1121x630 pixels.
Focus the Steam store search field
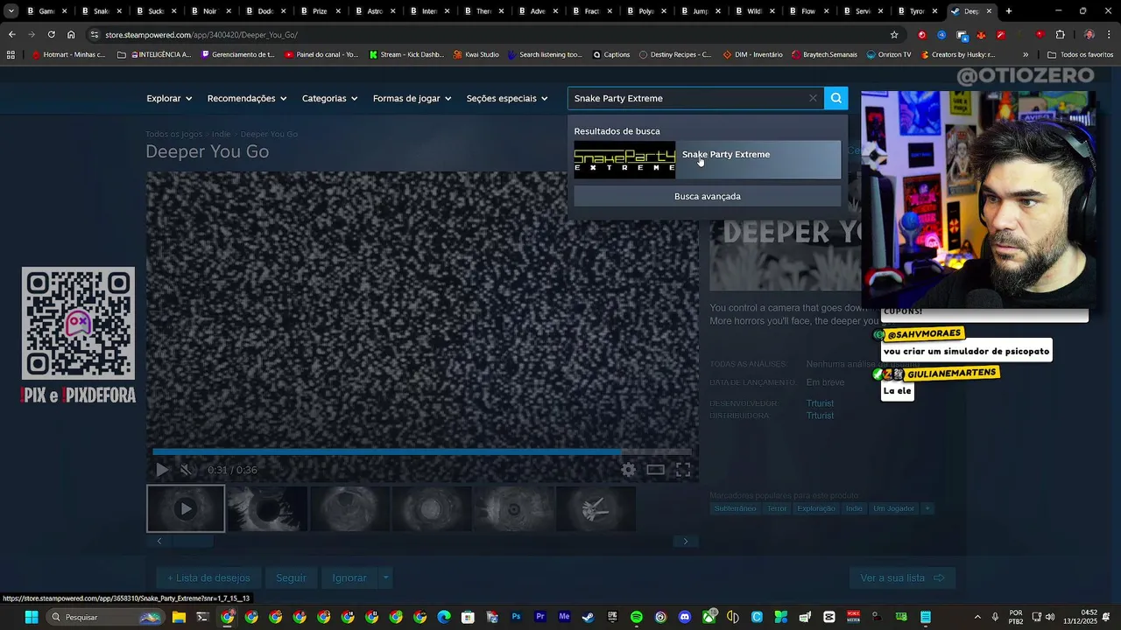point(687,98)
